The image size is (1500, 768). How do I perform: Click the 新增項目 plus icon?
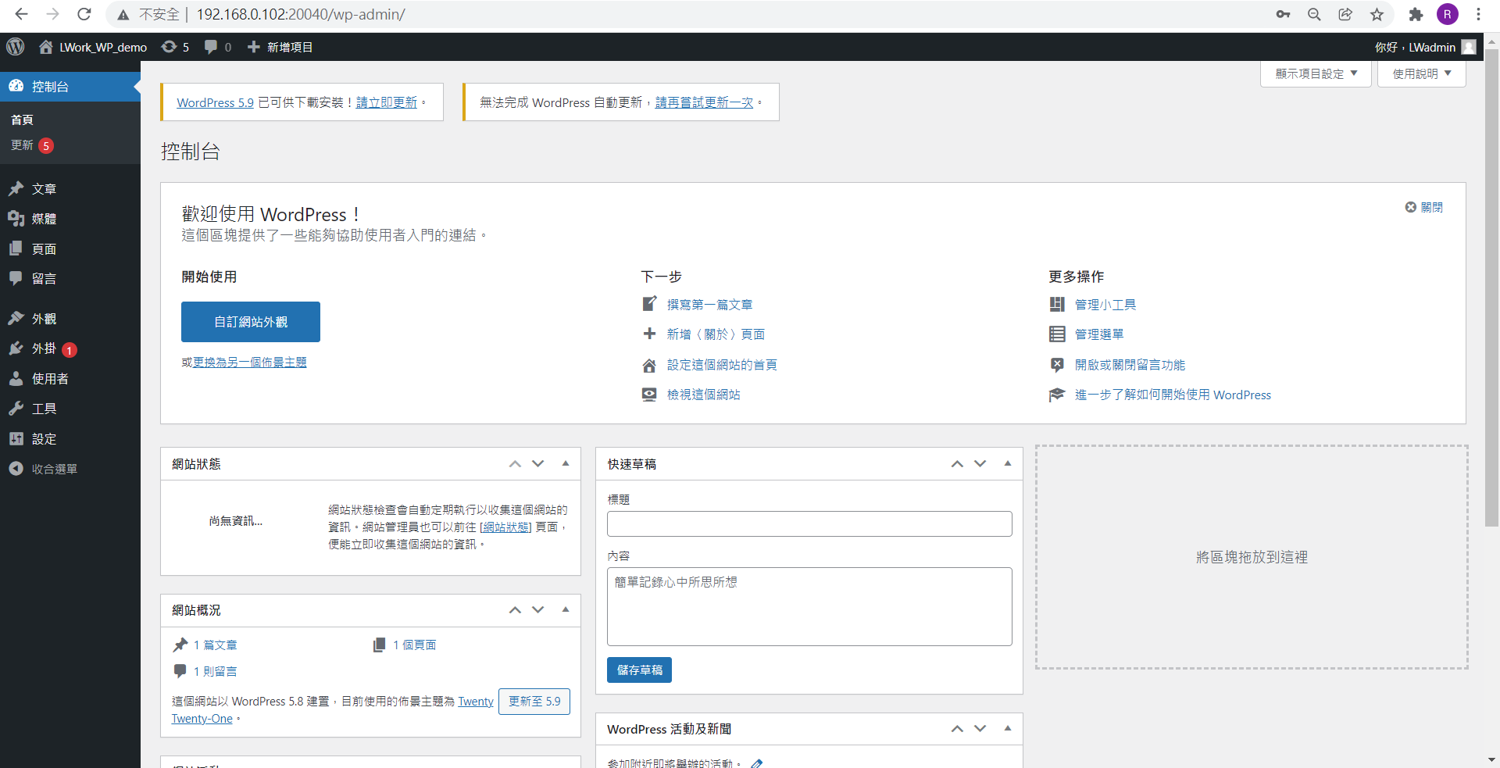click(253, 47)
